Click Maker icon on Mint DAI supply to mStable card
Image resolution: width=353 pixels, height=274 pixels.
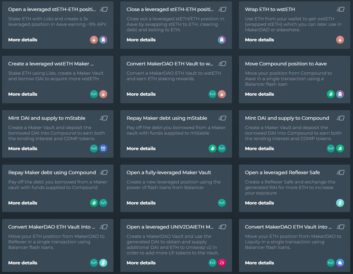pyautogui.click(x=94, y=149)
